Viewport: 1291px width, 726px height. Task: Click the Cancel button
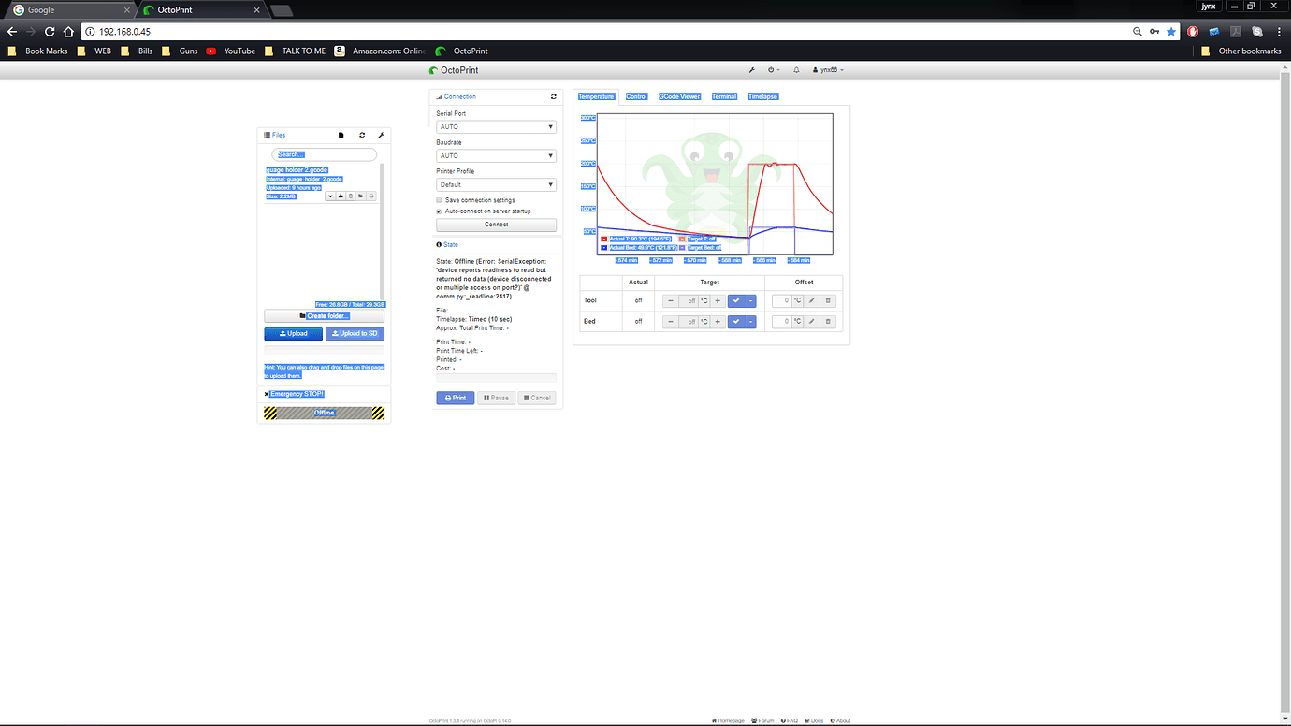[x=537, y=398]
